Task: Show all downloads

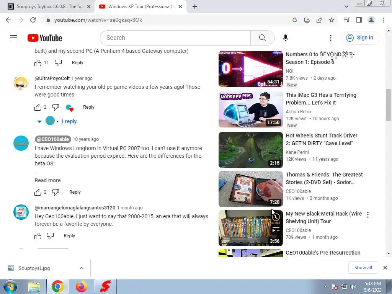Action: [x=363, y=268]
